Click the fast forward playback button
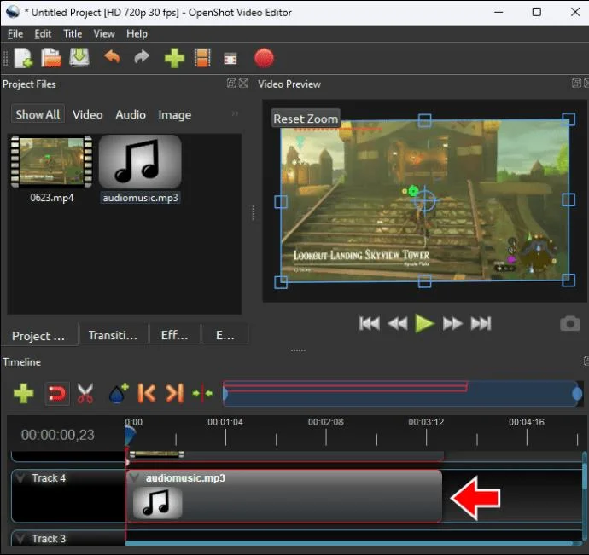The width and height of the screenshot is (589, 555). [452, 323]
